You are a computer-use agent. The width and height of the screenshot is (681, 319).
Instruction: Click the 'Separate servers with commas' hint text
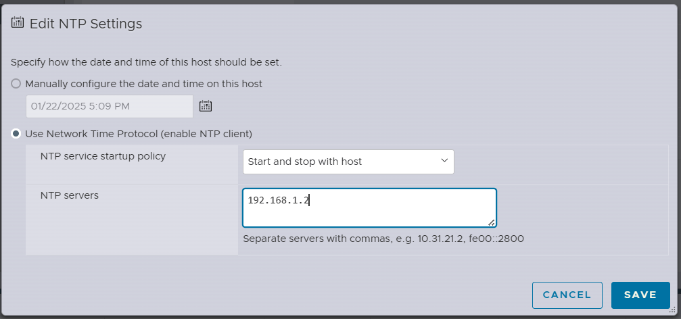tap(383, 239)
